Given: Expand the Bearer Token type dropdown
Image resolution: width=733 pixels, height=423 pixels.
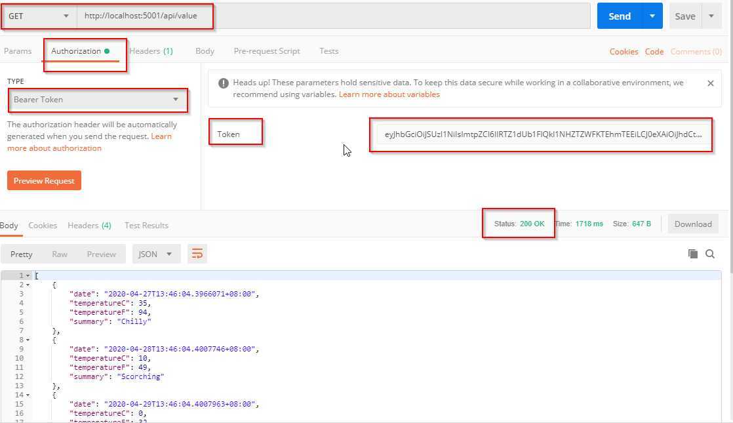Looking at the screenshot, I should coord(97,100).
